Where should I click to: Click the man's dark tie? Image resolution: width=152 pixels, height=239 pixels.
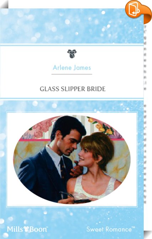click(x=63, y=168)
